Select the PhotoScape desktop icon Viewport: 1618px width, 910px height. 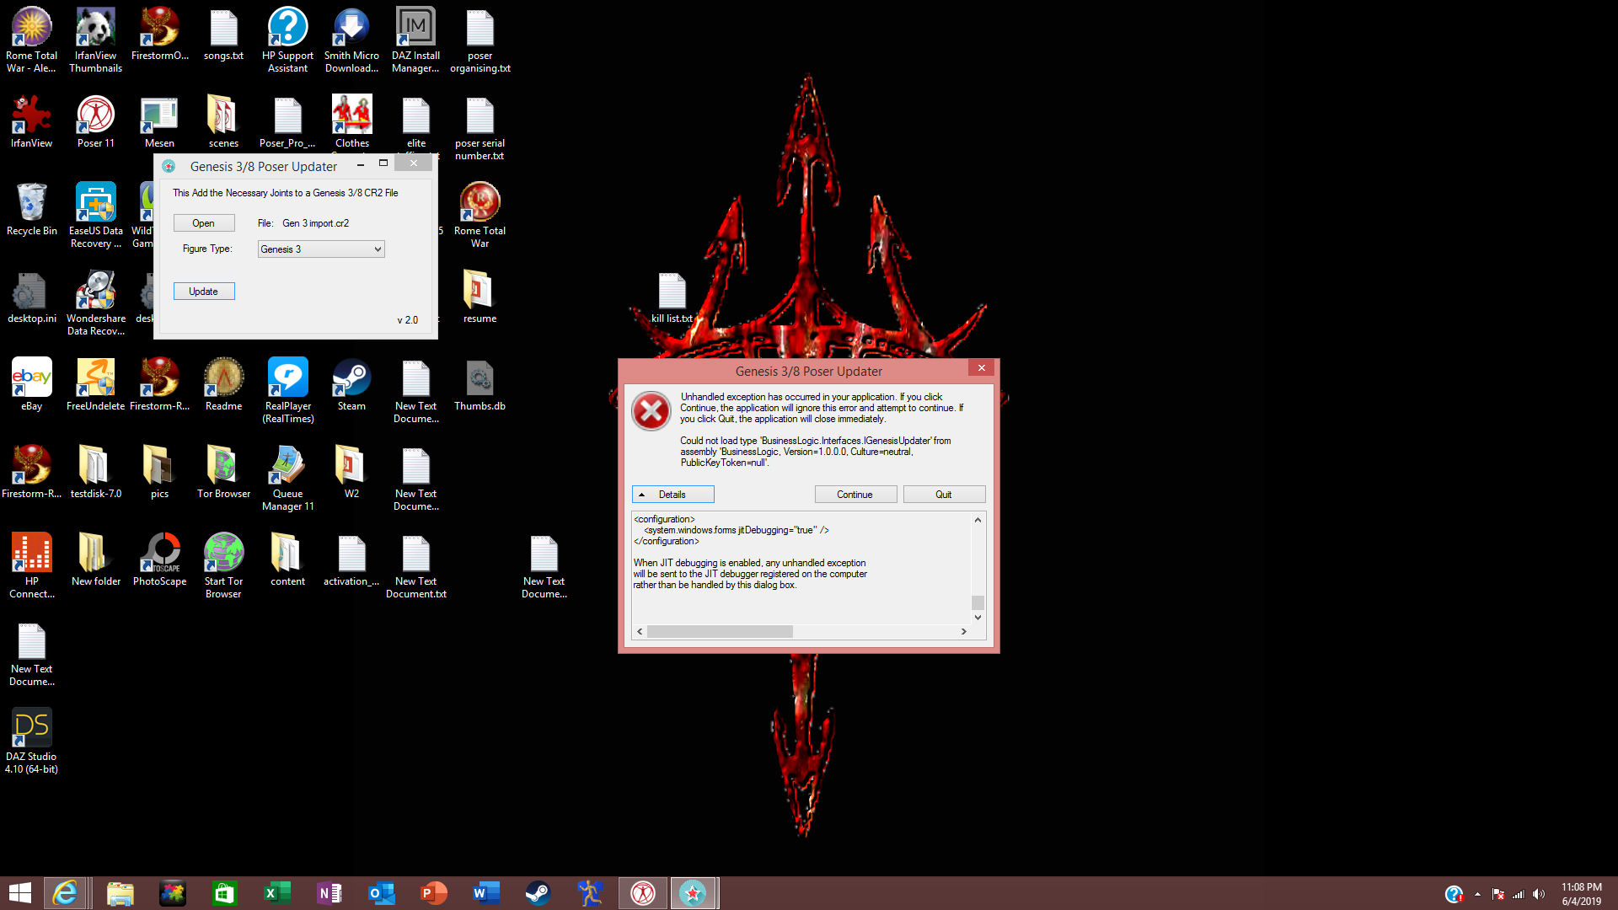(x=160, y=559)
